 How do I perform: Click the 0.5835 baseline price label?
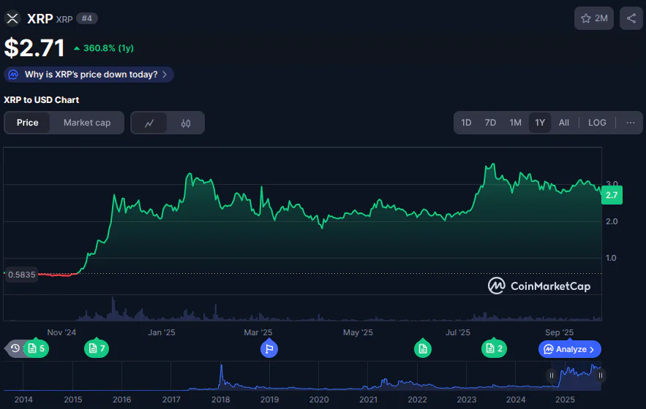click(22, 275)
